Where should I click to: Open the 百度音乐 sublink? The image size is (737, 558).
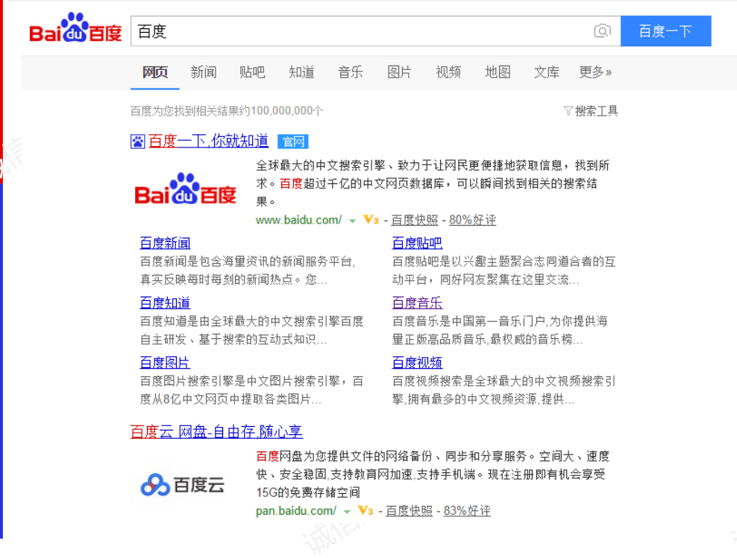pos(418,302)
